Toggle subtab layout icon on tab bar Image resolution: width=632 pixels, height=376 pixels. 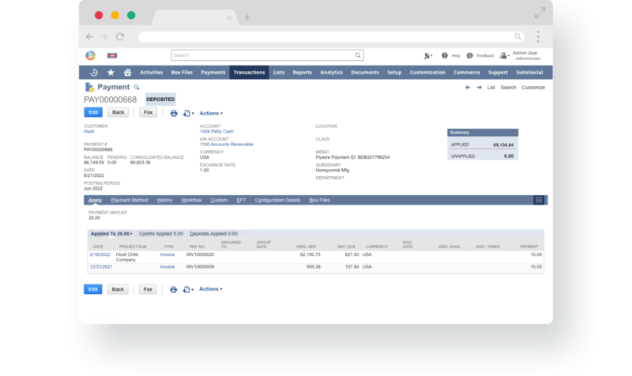point(538,200)
